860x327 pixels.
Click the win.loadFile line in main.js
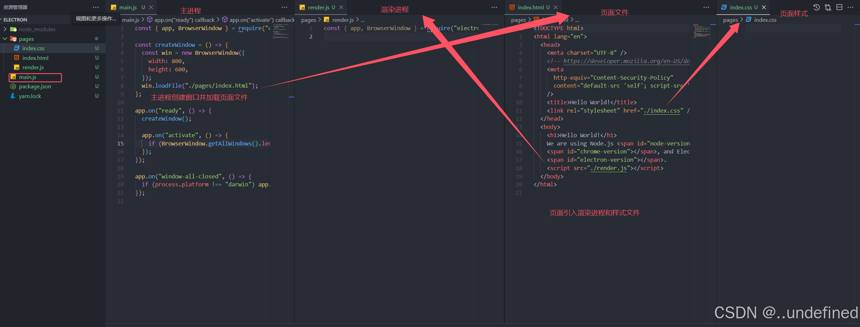pos(200,86)
